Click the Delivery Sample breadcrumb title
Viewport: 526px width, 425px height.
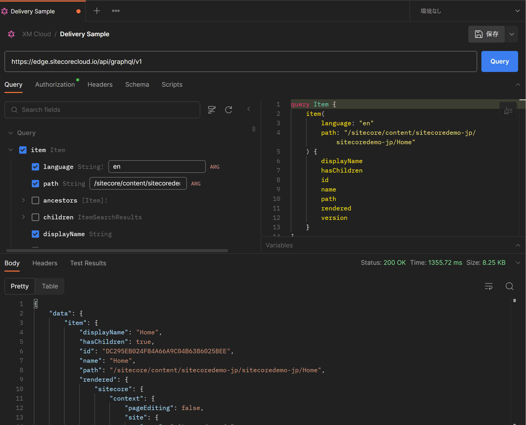click(x=85, y=34)
